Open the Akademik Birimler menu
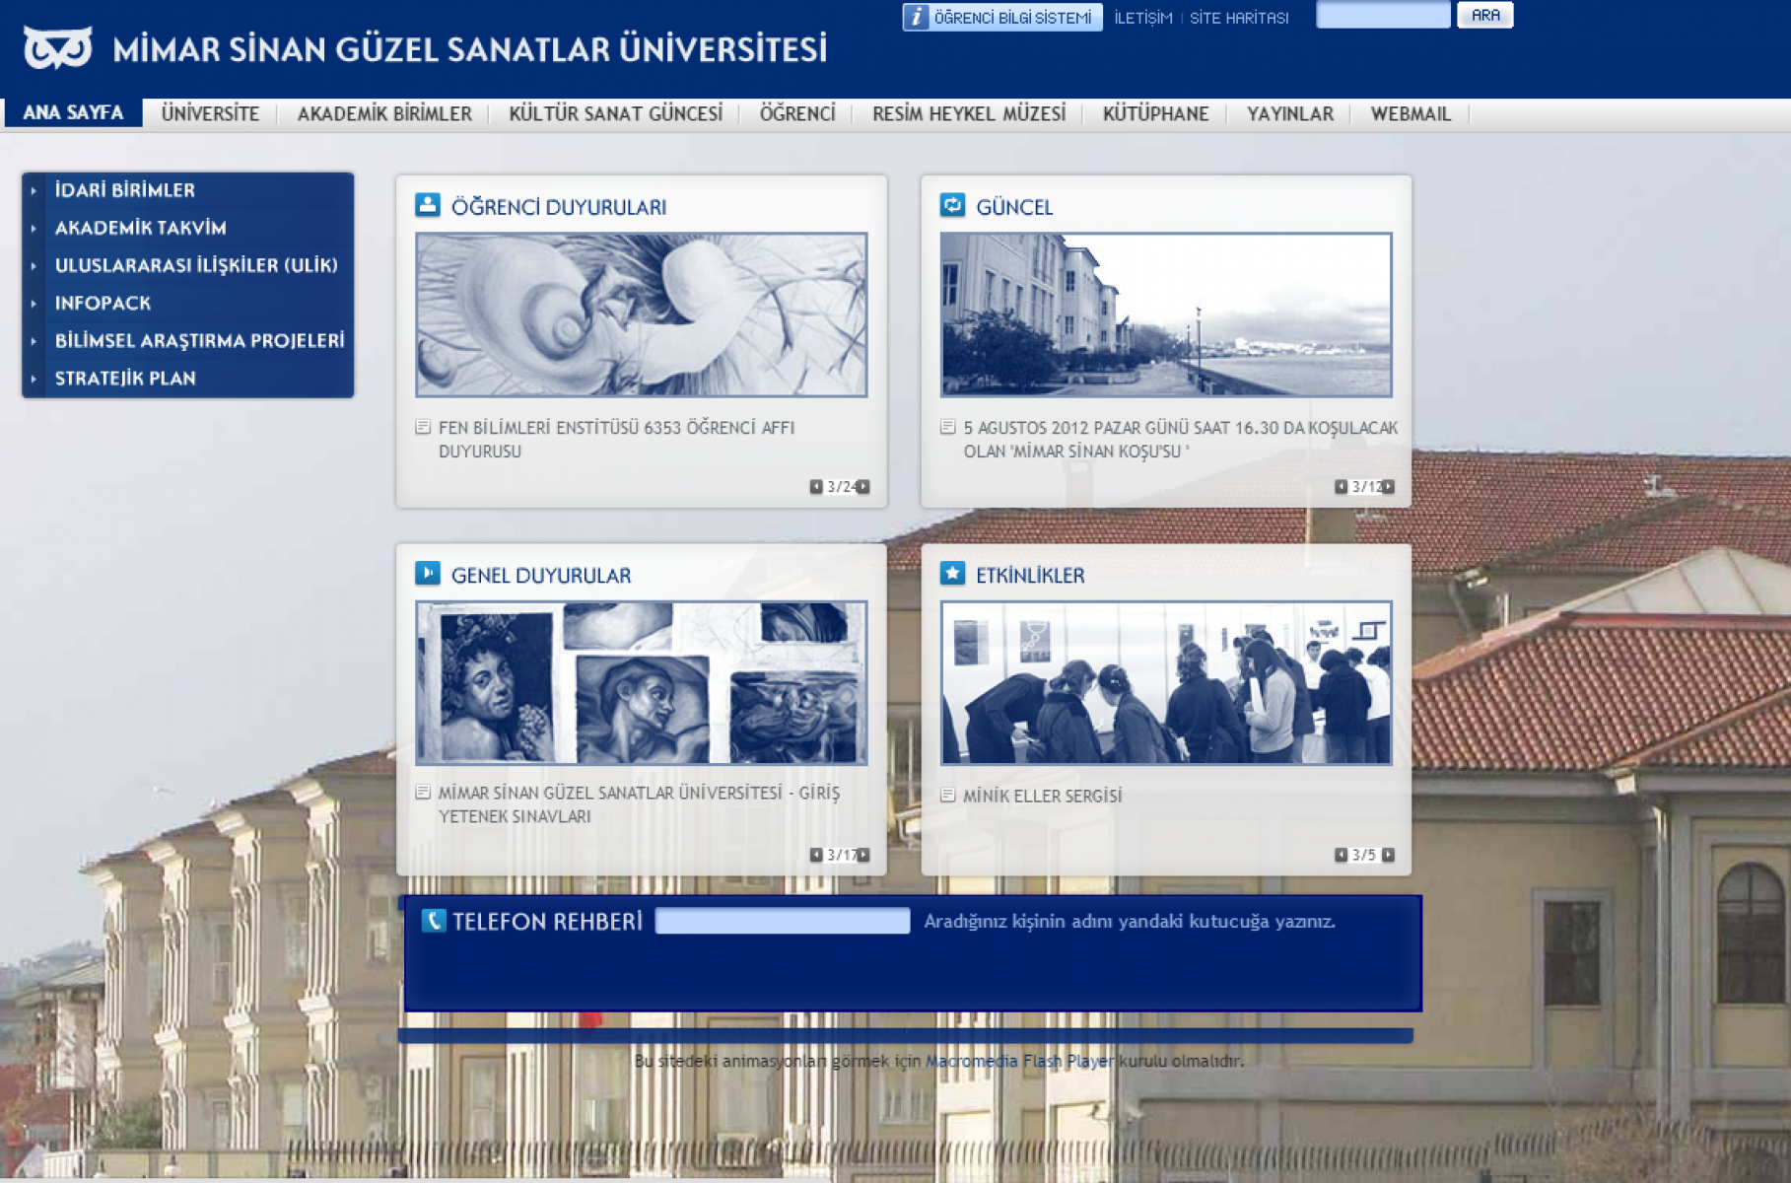Screen dimensions: 1791x1183 384,113
